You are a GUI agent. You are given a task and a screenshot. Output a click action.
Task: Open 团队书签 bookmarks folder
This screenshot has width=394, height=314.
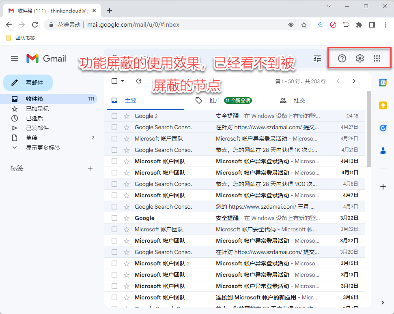click(21, 38)
